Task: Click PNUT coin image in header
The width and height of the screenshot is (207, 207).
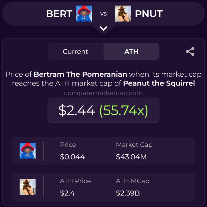Action: click(123, 14)
